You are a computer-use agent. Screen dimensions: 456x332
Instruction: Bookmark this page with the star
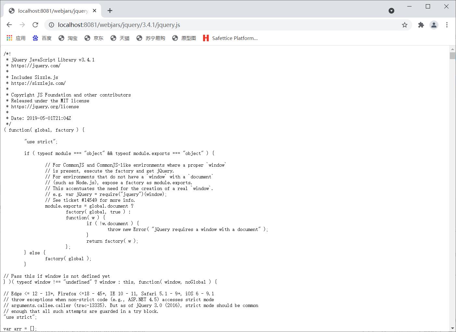[x=404, y=25]
